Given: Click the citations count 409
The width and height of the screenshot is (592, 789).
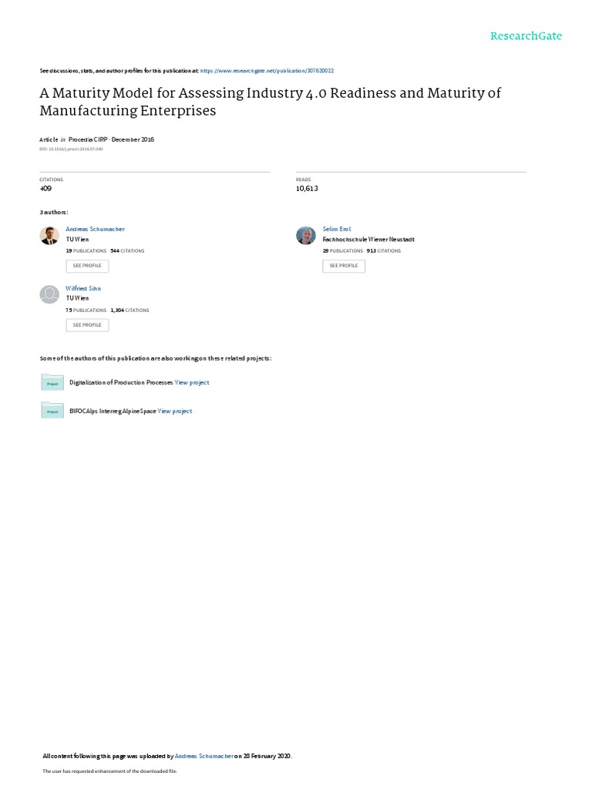Looking at the screenshot, I should click(x=45, y=188).
